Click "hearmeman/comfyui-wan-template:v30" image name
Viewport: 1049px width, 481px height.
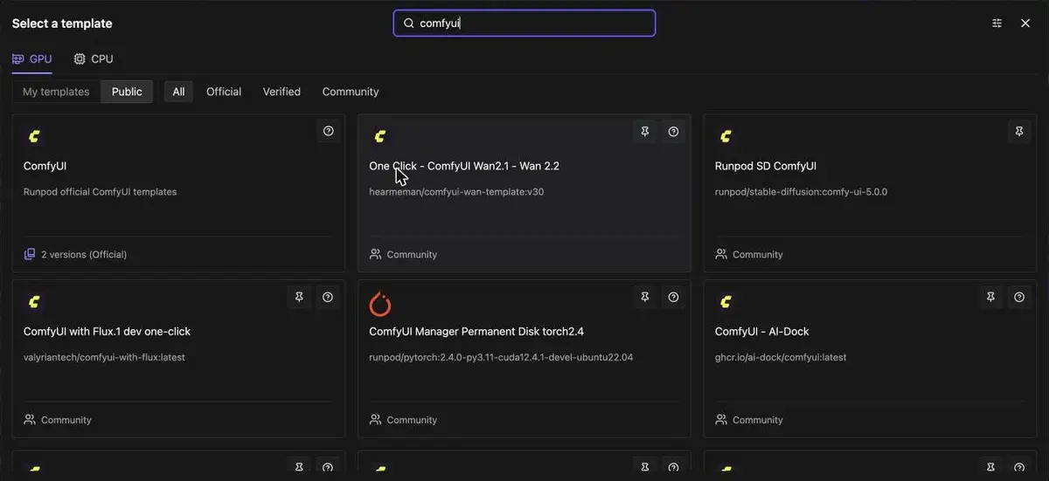456,192
